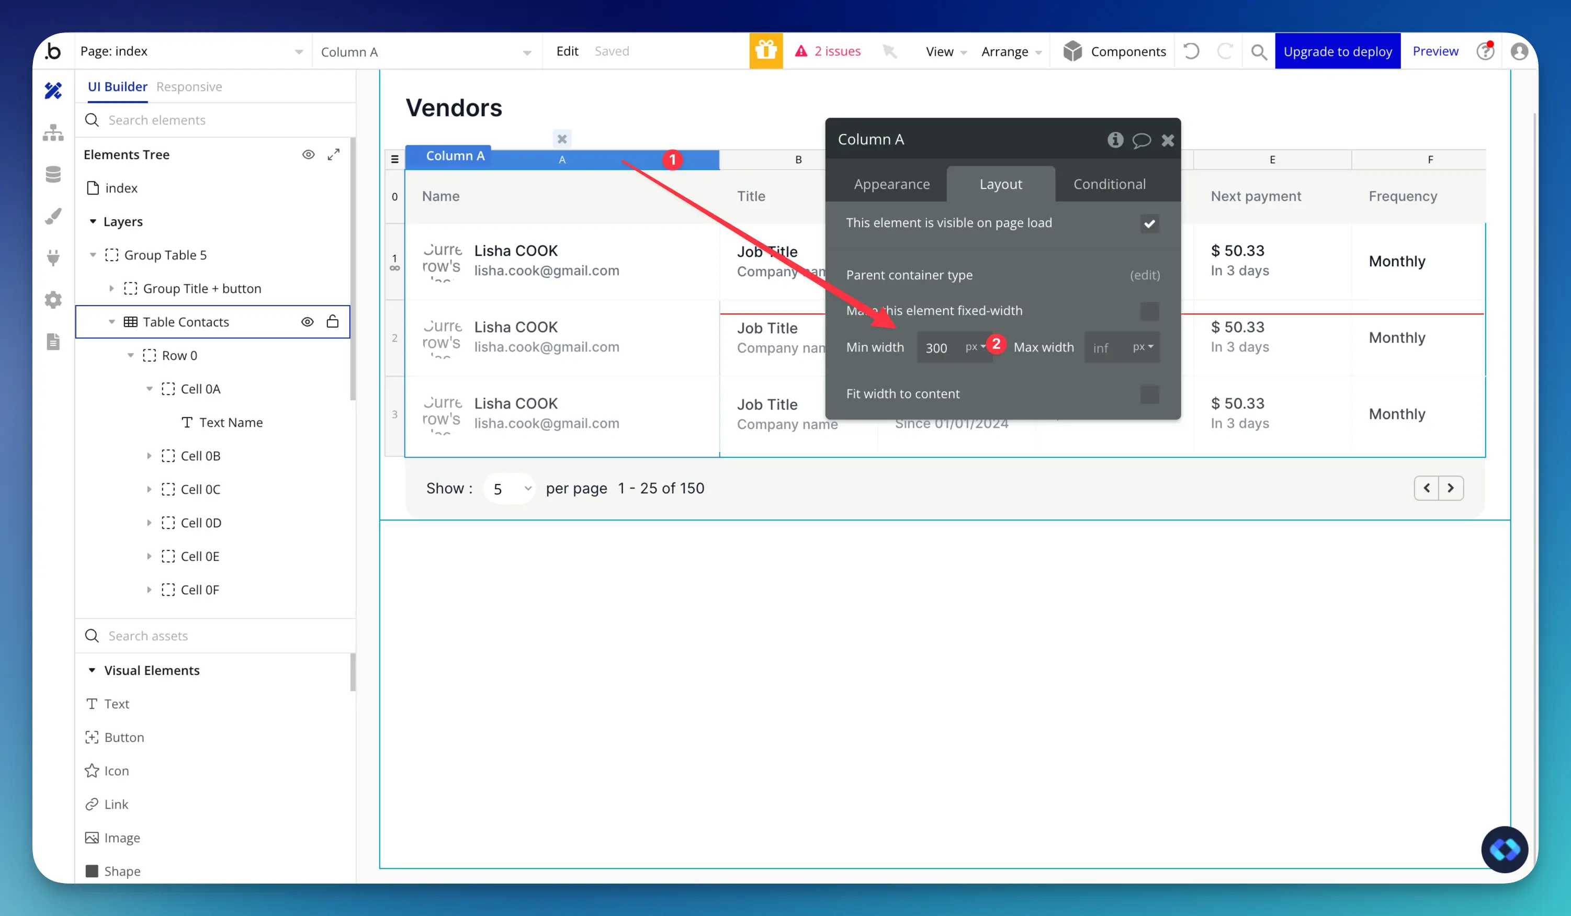Expand Cell 0B tree node
Screen dimensions: 1571x916
pos(149,456)
